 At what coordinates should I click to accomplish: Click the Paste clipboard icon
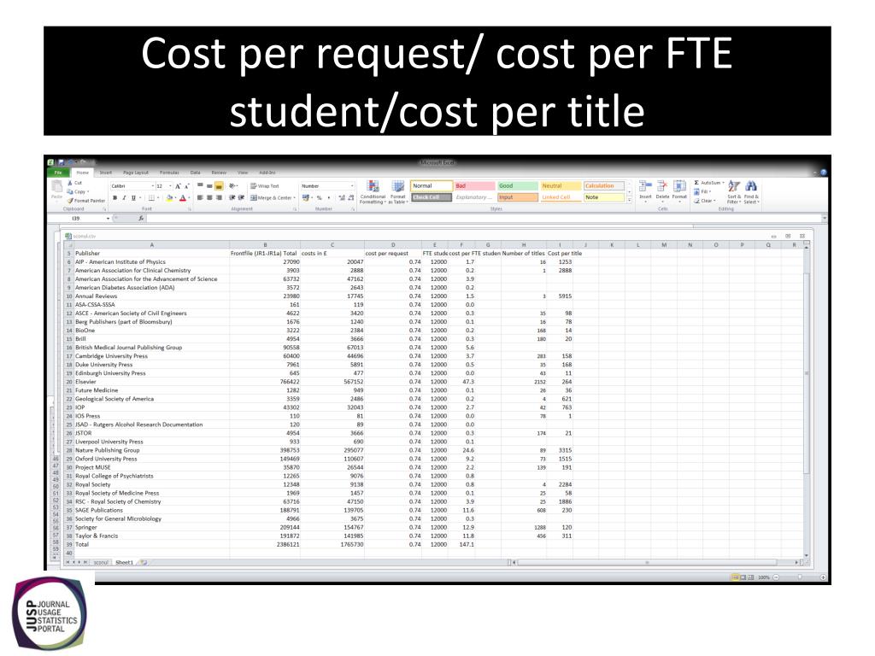(x=56, y=187)
